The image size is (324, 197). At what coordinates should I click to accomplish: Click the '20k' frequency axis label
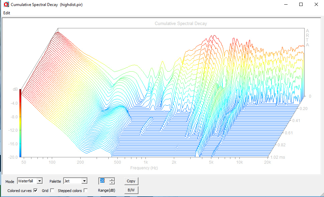(x=267, y=162)
